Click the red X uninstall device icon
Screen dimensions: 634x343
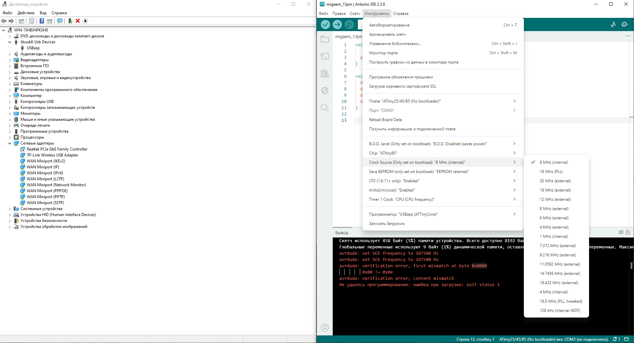click(x=78, y=21)
